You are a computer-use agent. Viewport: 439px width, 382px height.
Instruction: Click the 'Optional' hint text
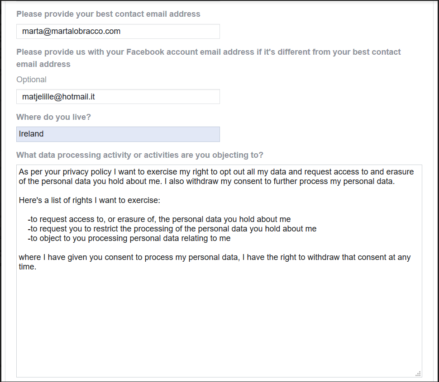click(x=31, y=80)
